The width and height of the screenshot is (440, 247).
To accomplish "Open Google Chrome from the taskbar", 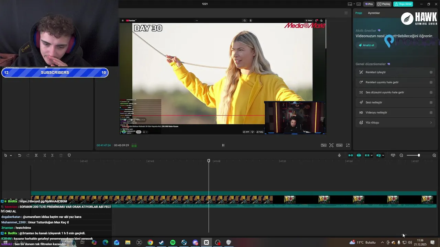I will pos(150,243).
